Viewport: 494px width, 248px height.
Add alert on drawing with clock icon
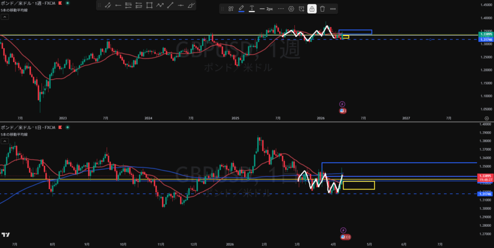point(302,9)
